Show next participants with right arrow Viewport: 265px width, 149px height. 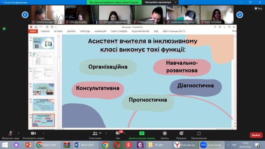(x=240, y=15)
